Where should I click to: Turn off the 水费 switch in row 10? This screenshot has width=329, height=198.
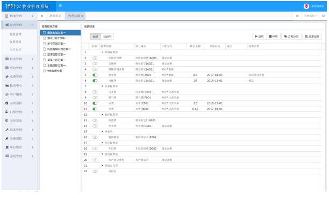pyautogui.click(x=95, y=103)
